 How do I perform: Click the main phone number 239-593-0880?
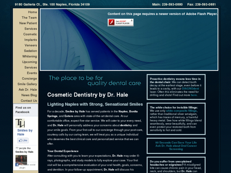coord(172,4)
